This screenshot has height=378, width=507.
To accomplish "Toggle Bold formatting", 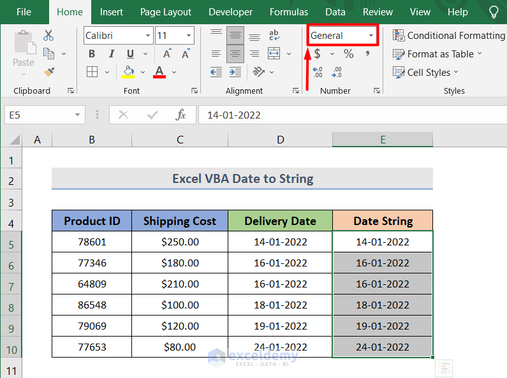I will coord(92,54).
